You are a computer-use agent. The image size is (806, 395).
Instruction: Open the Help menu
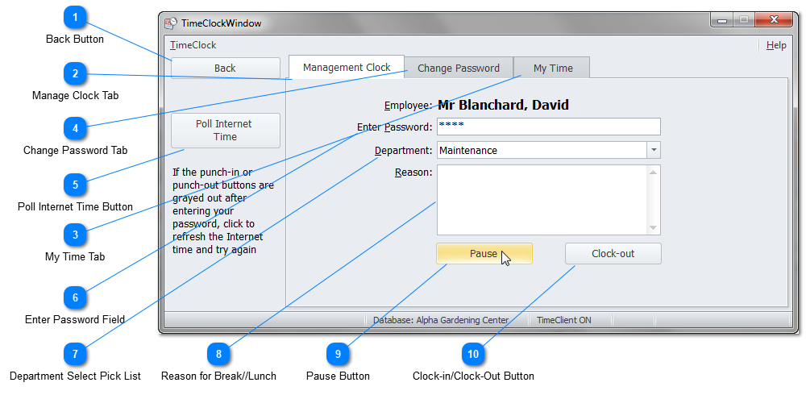pos(776,45)
